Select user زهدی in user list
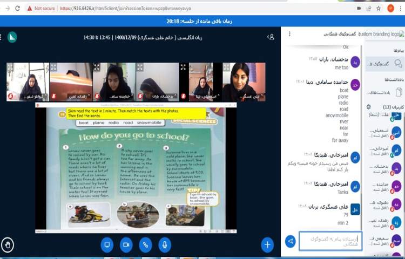The width and height of the screenshot is (405, 259). [x=385, y=223]
